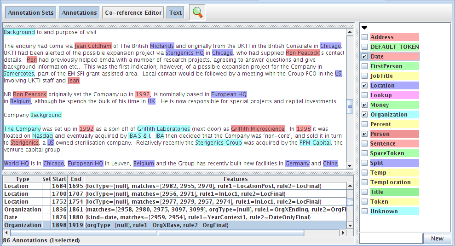Image resolution: width=455 pixels, height=246 pixels.
Task: Enable the DEFAULT_TOKEN checkbox
Action: point(365,47)
